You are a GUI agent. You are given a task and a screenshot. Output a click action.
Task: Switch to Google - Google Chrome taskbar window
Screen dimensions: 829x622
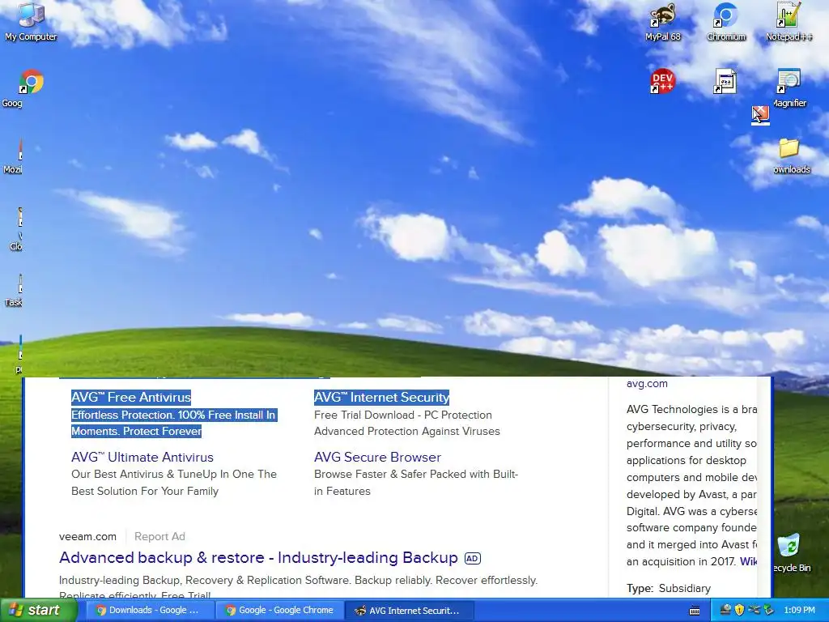pyautogui.click(x=278, y=611)
